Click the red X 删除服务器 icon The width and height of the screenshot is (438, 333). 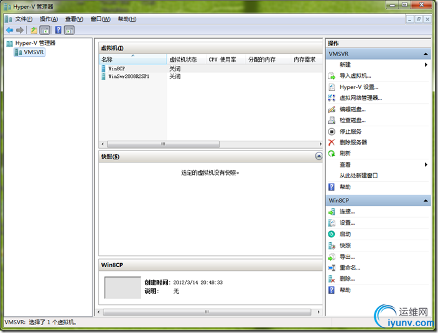(x=332, y=143)
